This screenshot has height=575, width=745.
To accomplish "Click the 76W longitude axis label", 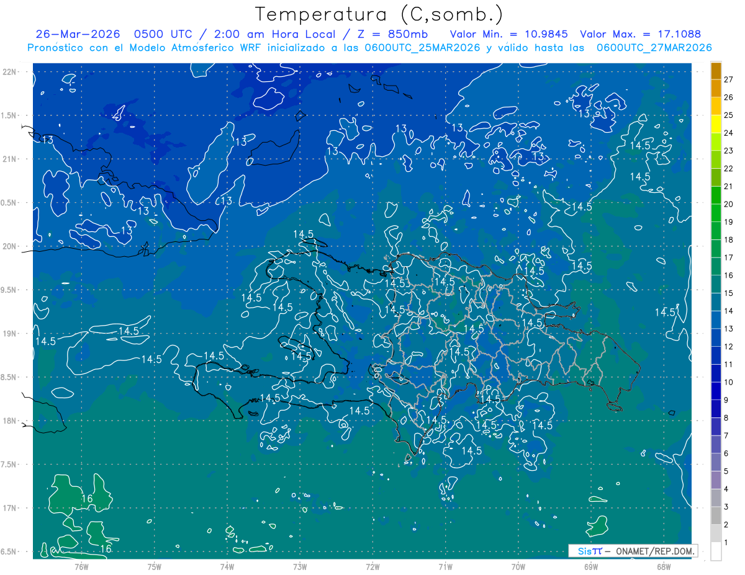I will 82,566.
